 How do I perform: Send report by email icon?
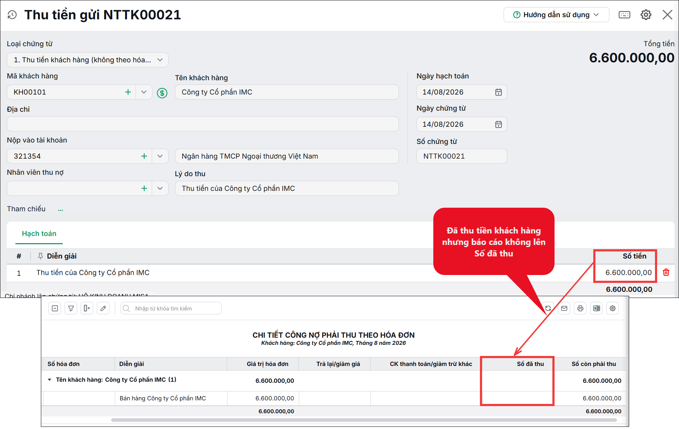pos(564,308)
